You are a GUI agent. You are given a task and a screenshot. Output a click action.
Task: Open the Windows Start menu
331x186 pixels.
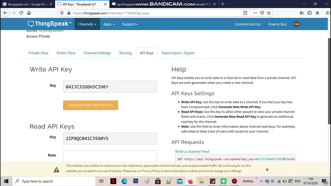click(6, 181)
